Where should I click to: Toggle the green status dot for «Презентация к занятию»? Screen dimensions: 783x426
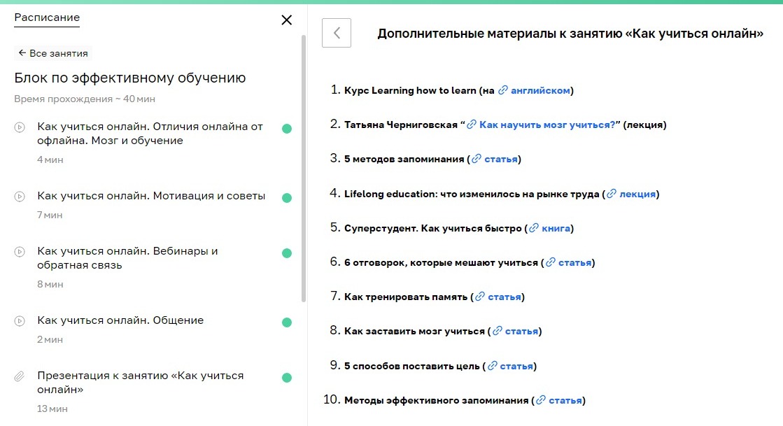[286, 376]
